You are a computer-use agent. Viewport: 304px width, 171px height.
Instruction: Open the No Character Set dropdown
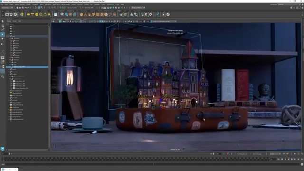242,154
